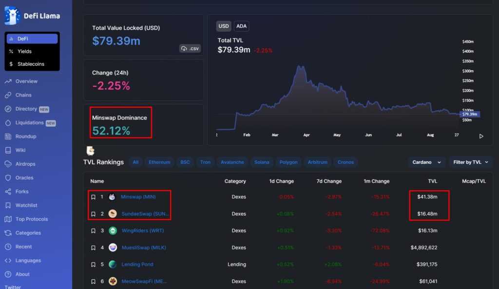Open the MuesliSwap (MILK) protocol link

143,248
